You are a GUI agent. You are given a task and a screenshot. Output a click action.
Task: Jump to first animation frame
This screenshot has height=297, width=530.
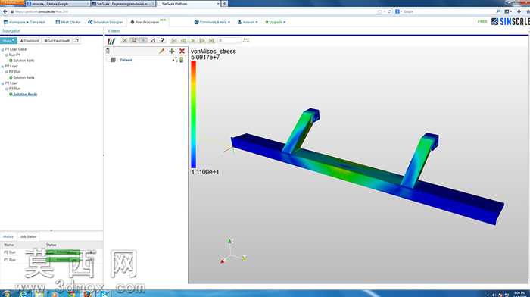174,41
